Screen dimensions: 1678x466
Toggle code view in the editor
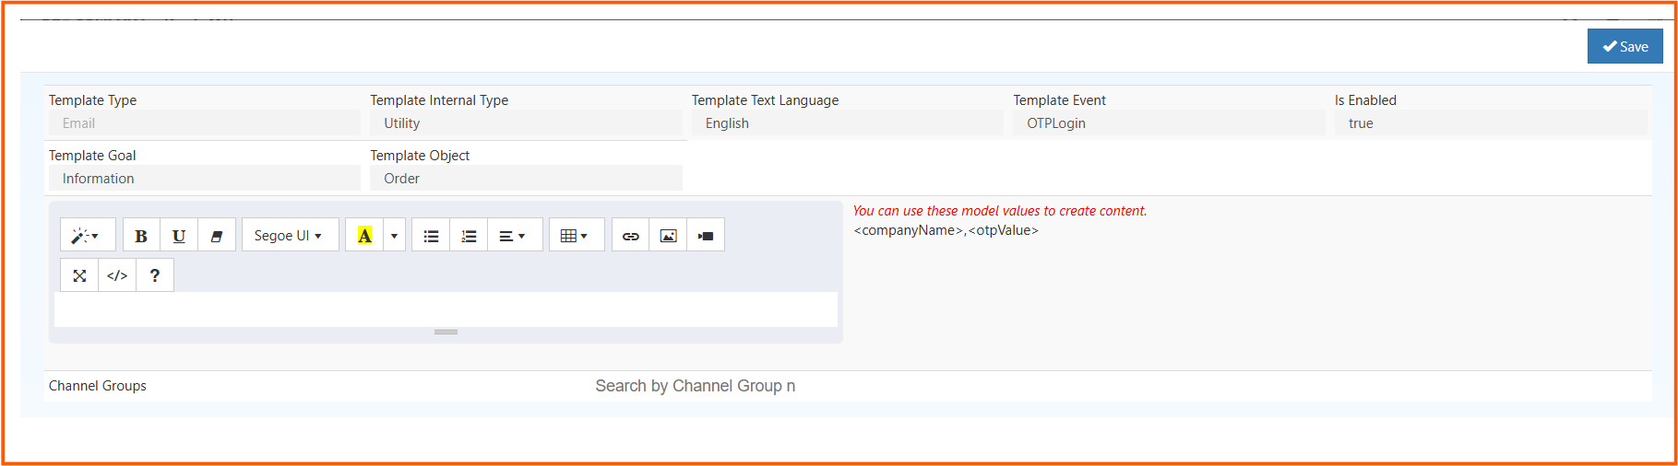117,275
